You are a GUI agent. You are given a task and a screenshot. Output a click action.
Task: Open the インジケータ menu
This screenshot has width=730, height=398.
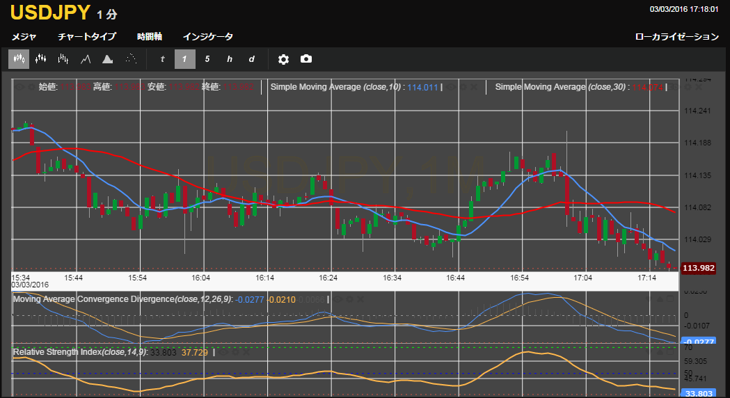tap(207, 36)
